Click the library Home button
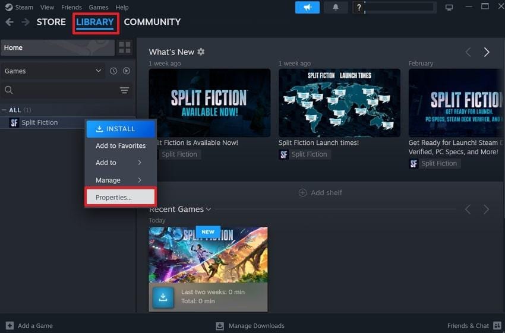The width and height of the screenshot is (505, 333). (x=58, y=47)
